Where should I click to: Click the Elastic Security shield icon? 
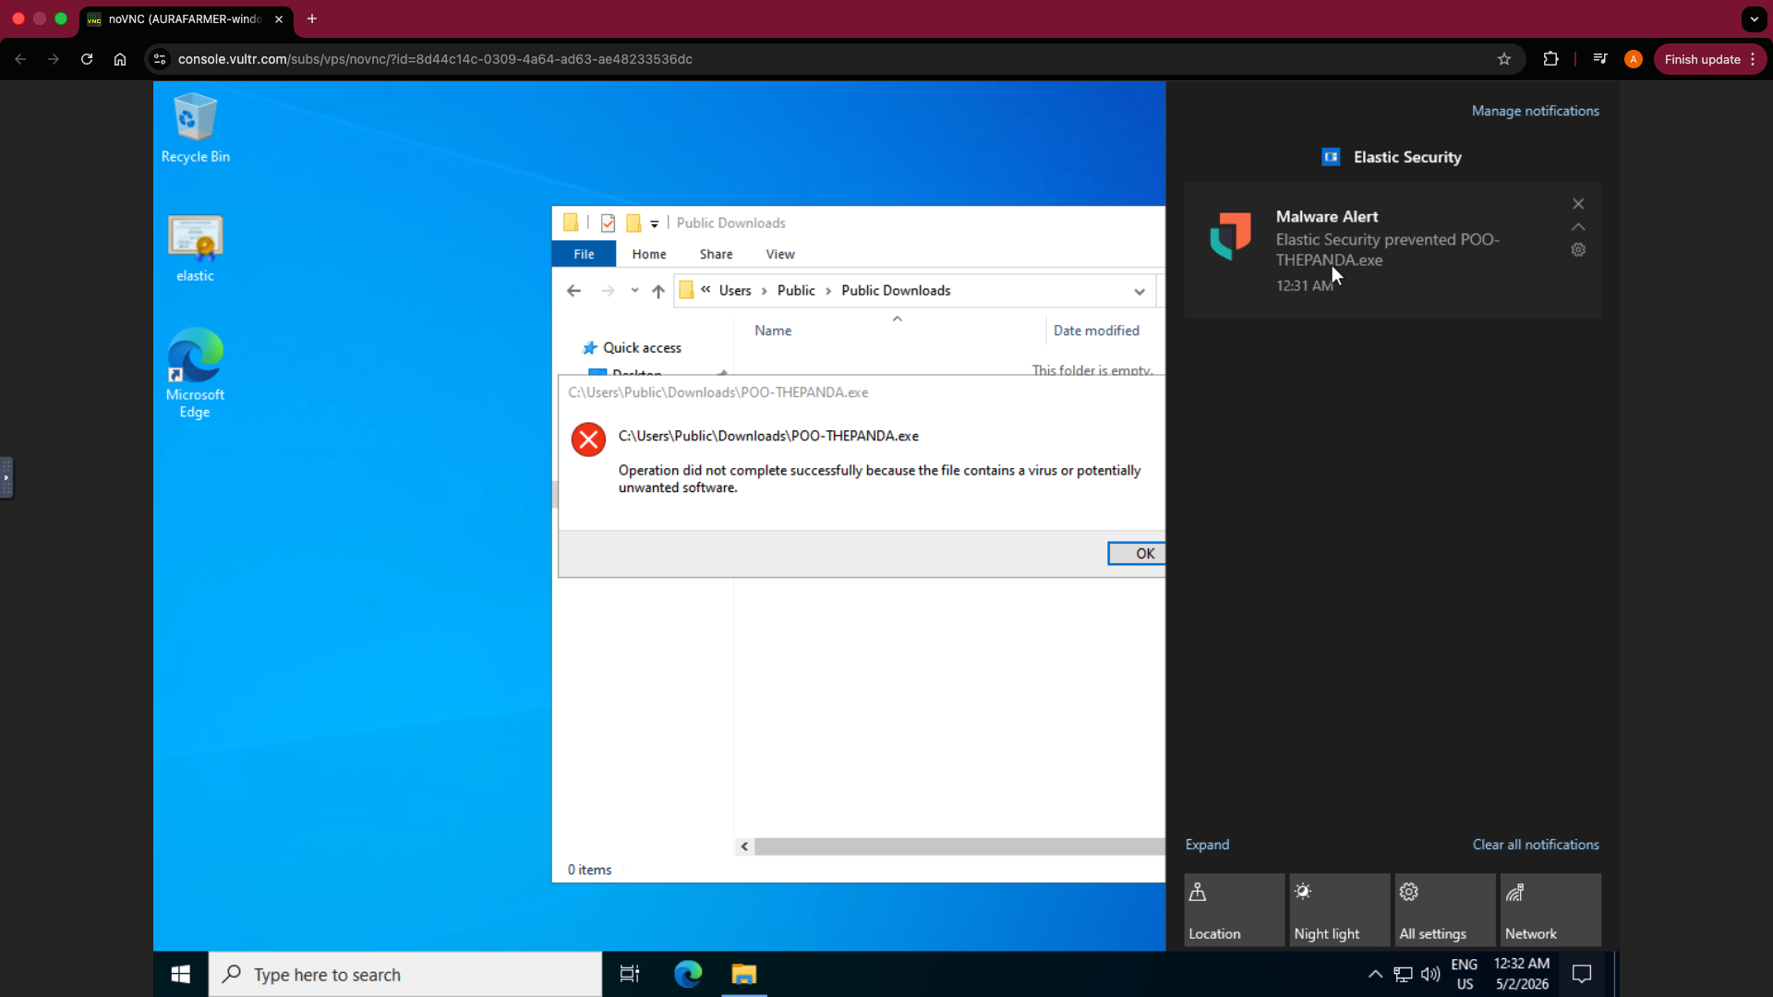pyautogui.click(x=1231, y=236)
